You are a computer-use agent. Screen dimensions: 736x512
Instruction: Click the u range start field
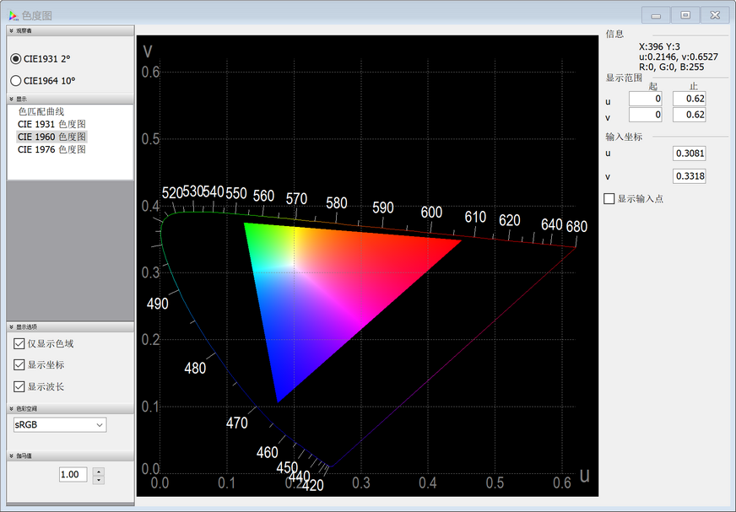[x=646, y=99]
